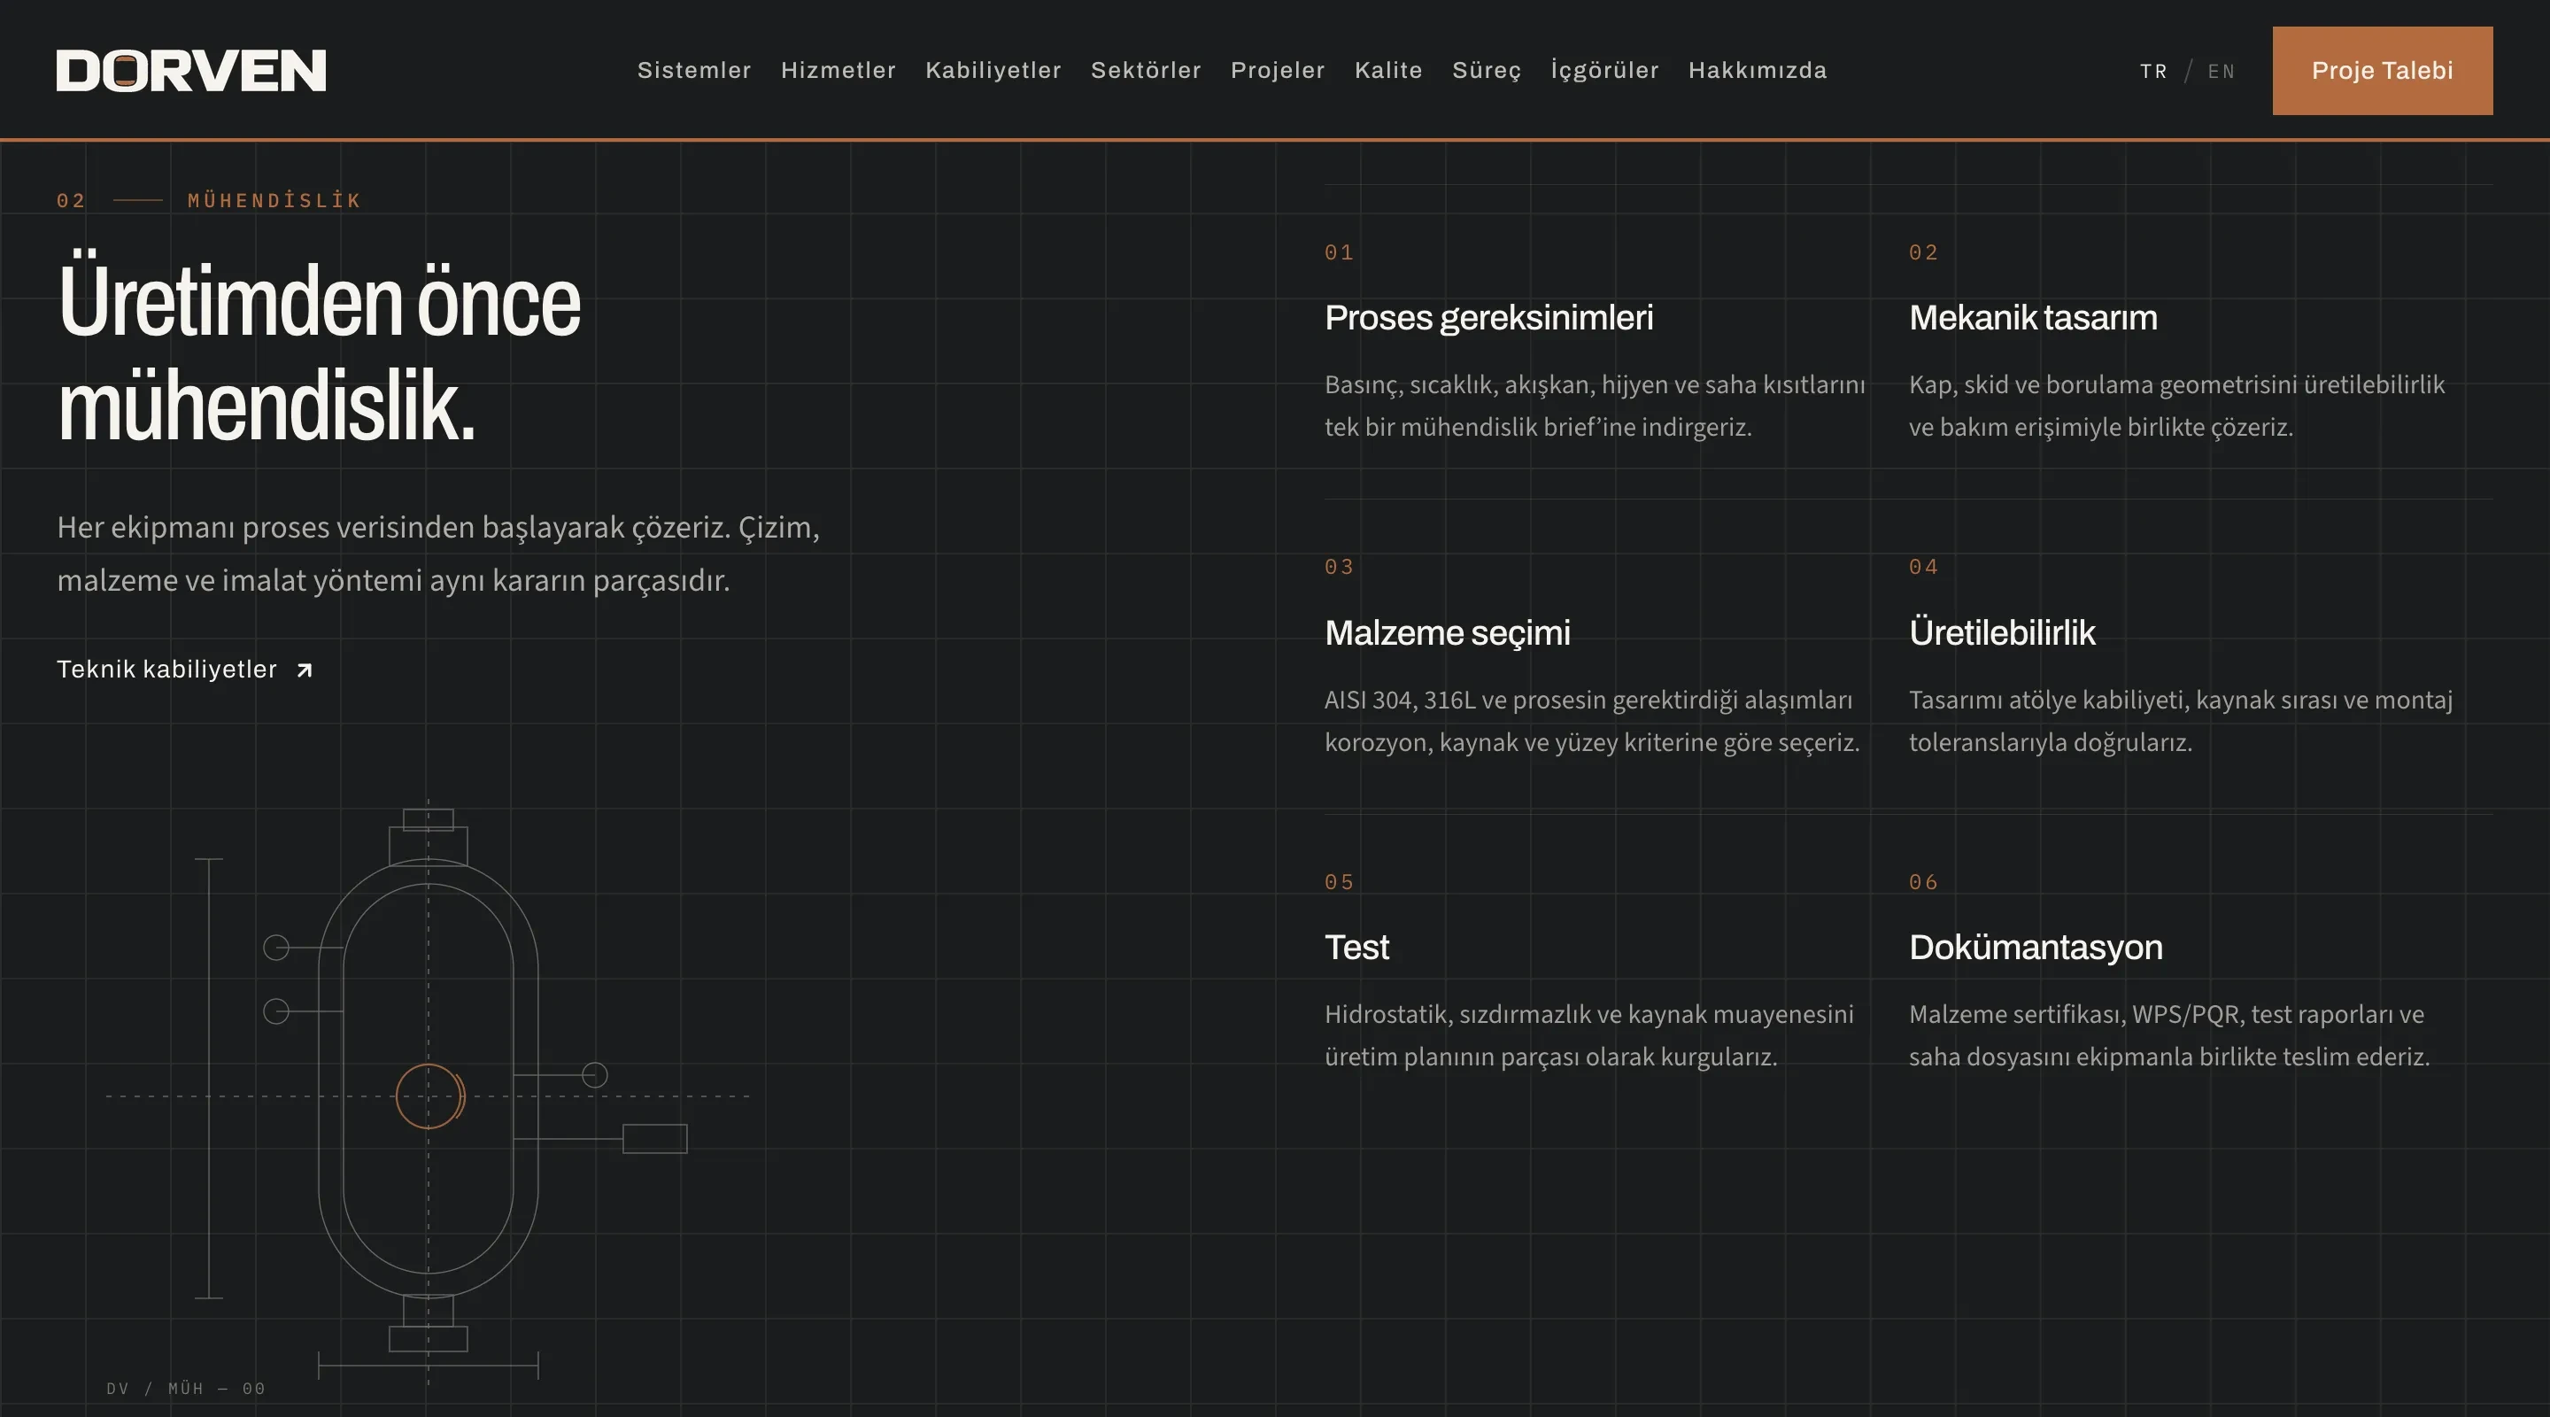Click the Mekanik tasarım heading
The height and width of the screenshot is (1417, 2550).
pos(2032,318)
